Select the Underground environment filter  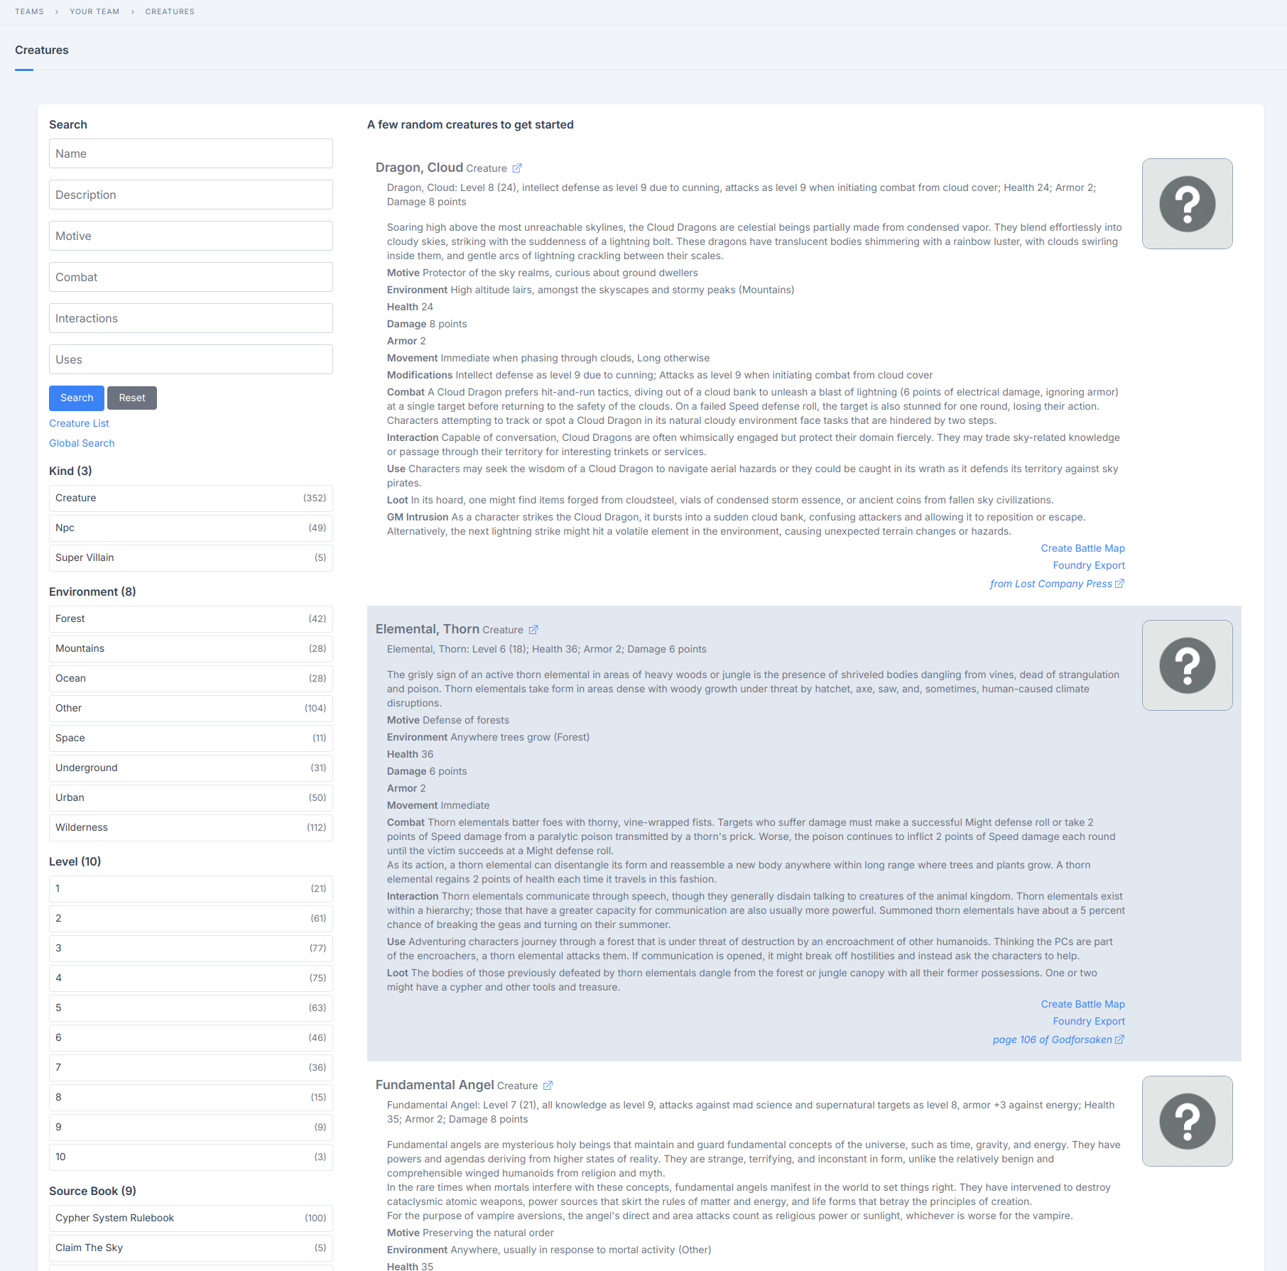190,768
